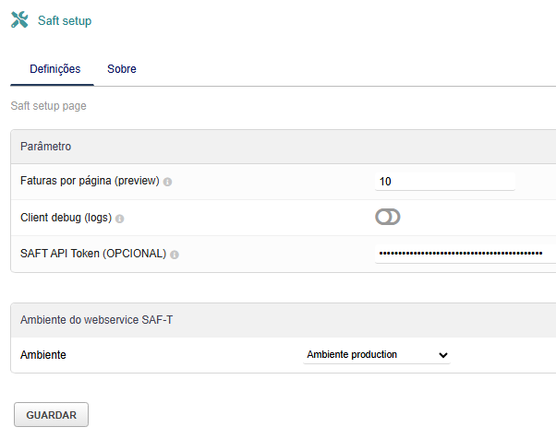The width and height of the screenshot is (556, 439).
Task: Click info icon beside Faturas por página
Action: [x=167, y=182]
